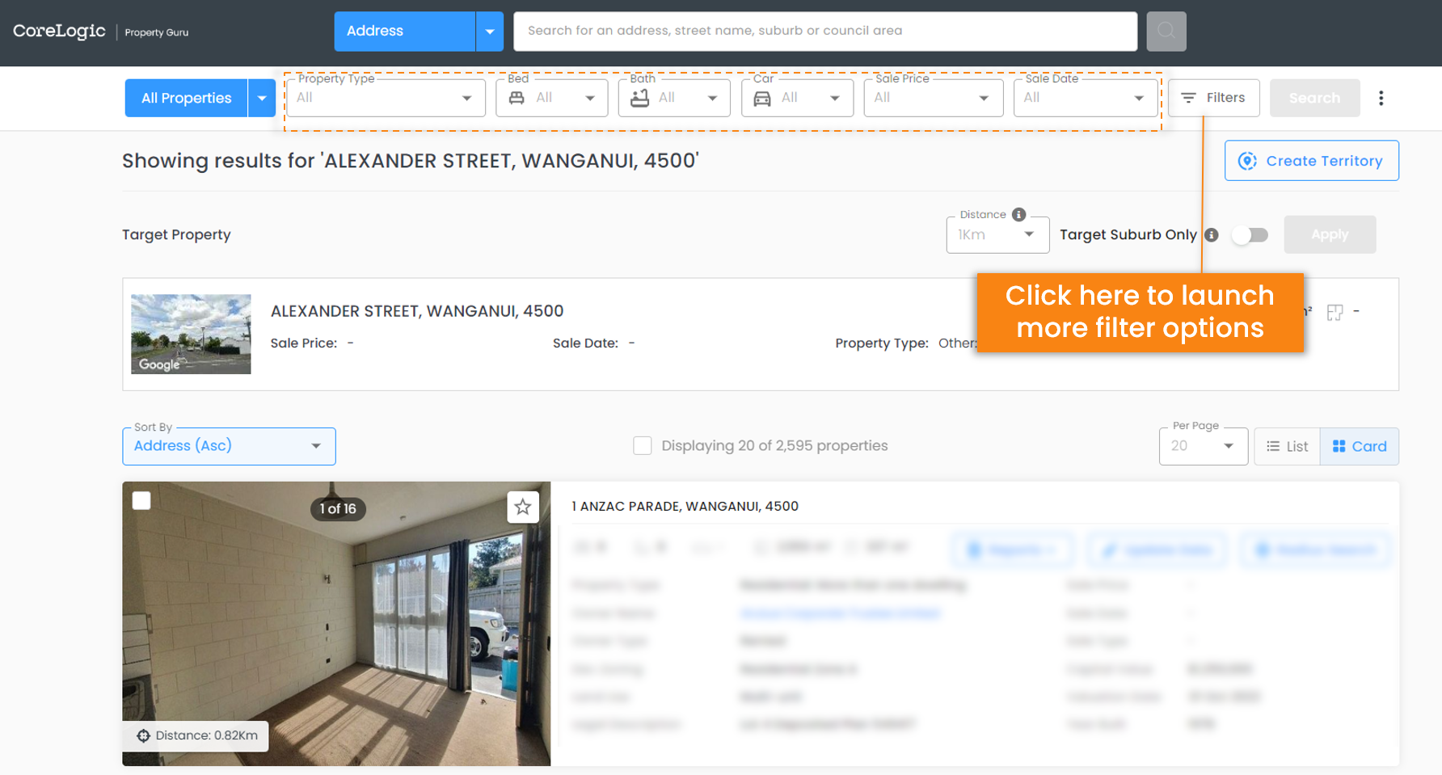The image size is (1442, 775).
Task: Click the 1 of 16 photo counter
Action: click(x=338, y=508)
